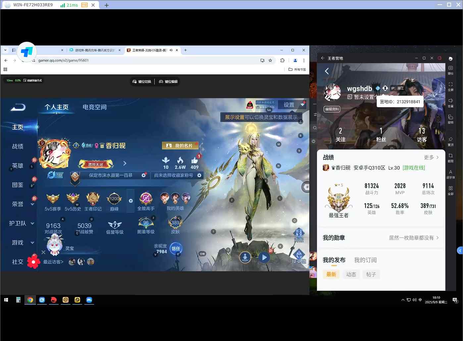Open 社交 in the game sidebar

point(18,262)
